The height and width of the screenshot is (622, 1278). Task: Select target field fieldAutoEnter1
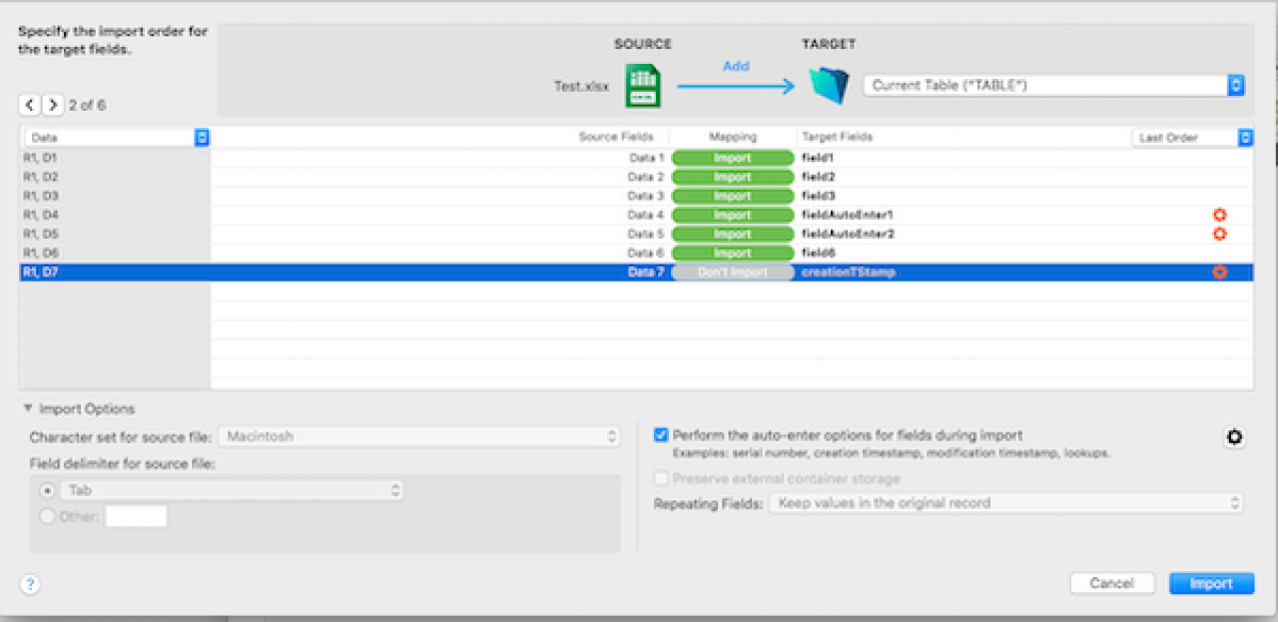pos(848,215)
